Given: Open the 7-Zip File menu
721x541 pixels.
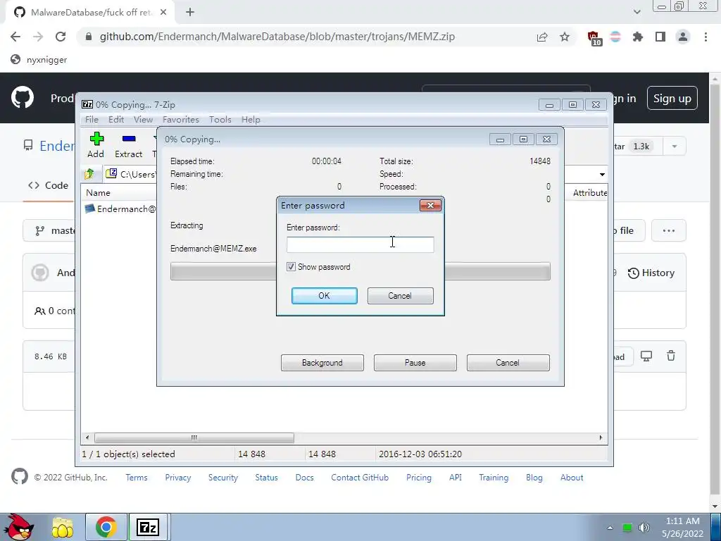Looking at the screenshot, I should click(92, 119).
